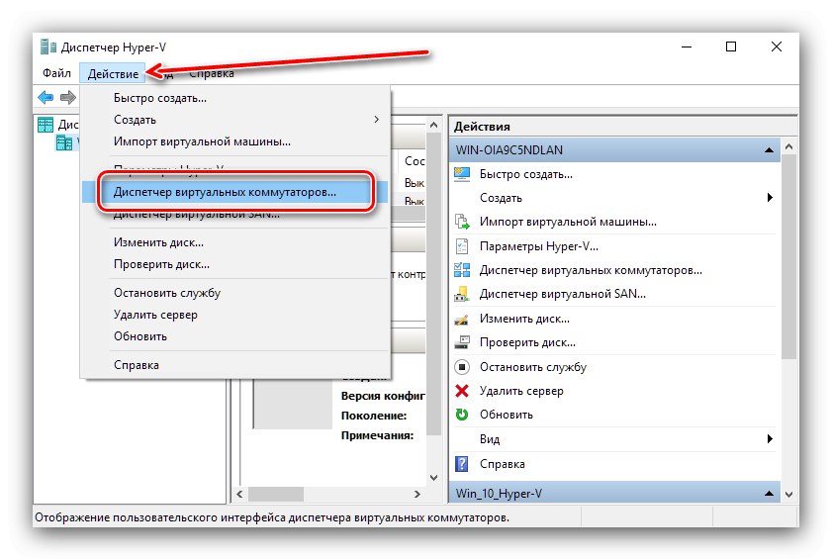
Task: Click Диспетчер виртуальной SAN... in Actions pane
Action: pyautogui.click(x=563, y=294)
